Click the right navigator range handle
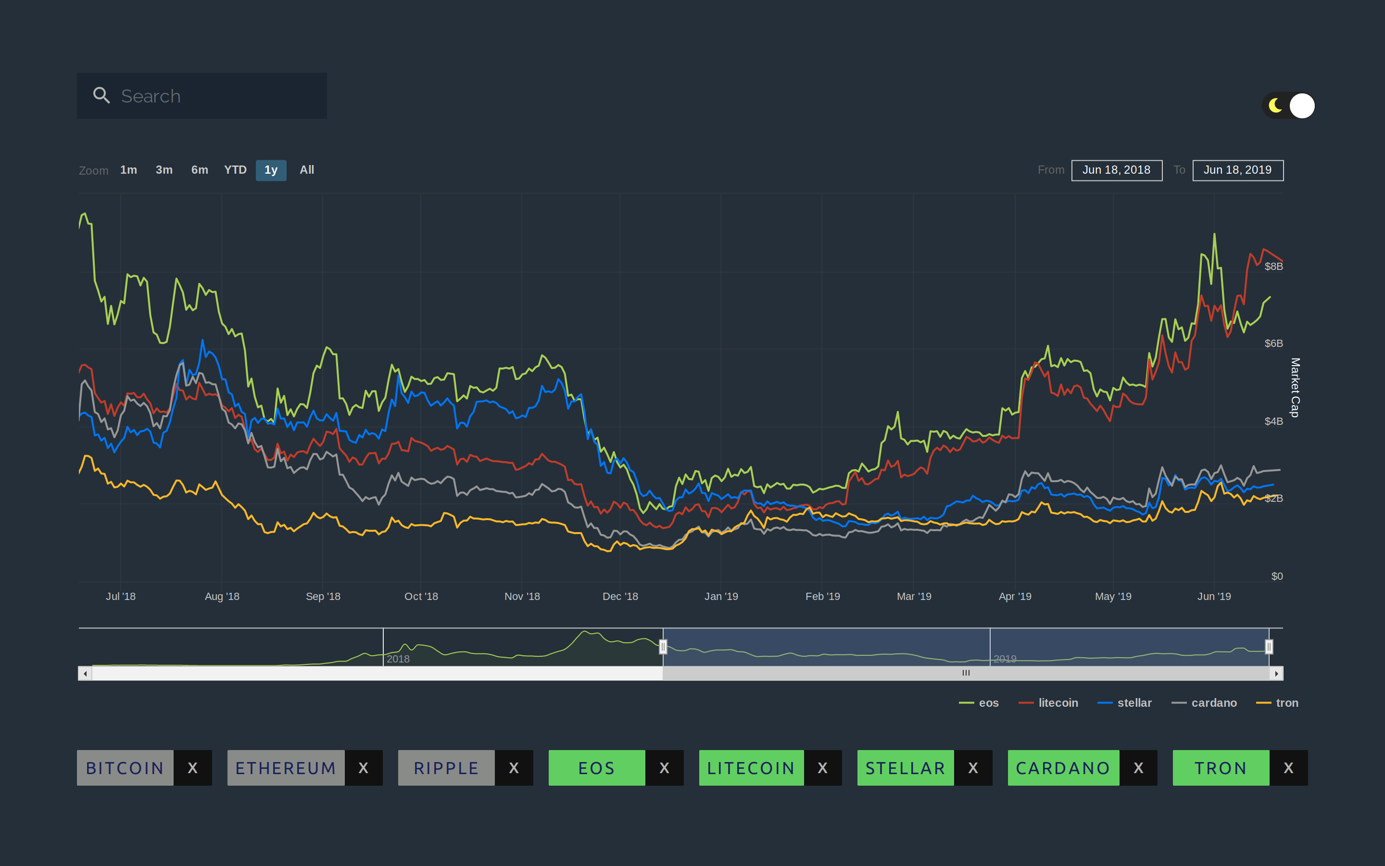 1269,647
